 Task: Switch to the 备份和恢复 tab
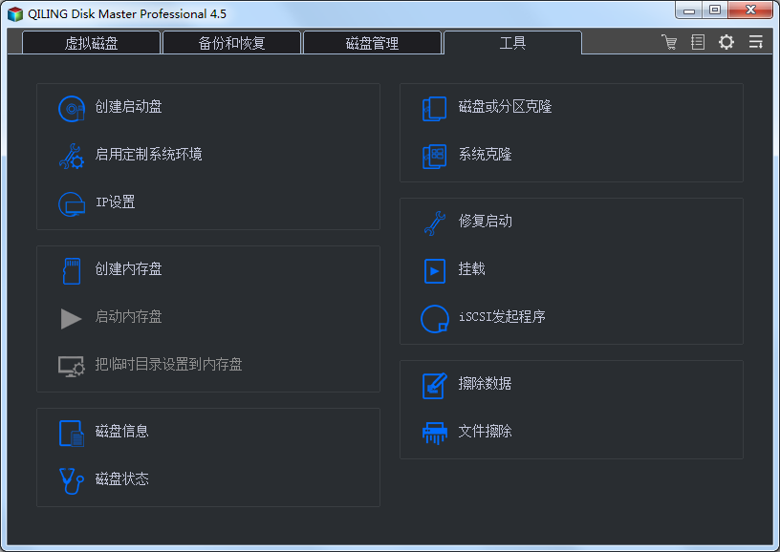click(x=232, y=43)
